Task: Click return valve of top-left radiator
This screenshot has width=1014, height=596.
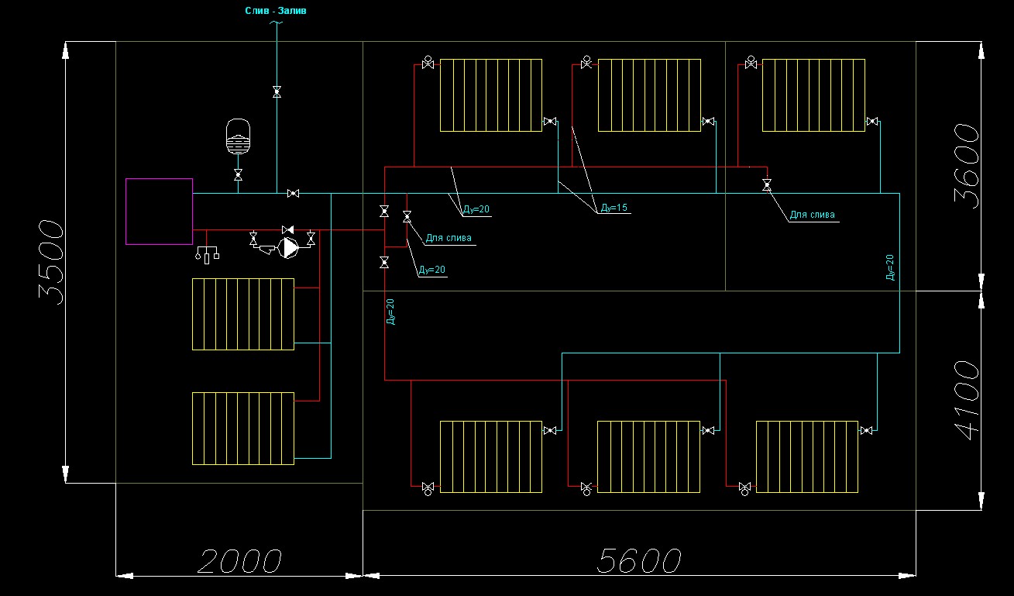Action: pos(550,121)
